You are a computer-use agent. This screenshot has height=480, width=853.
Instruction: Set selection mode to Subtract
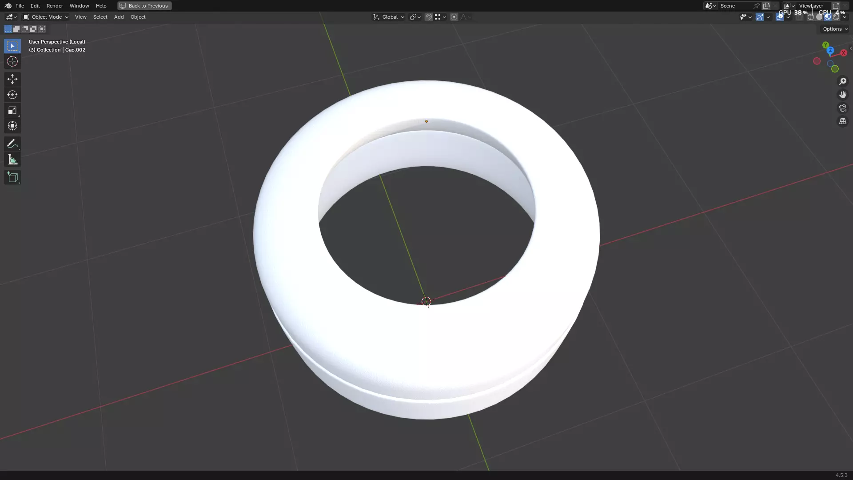click(x=25, y=29)
